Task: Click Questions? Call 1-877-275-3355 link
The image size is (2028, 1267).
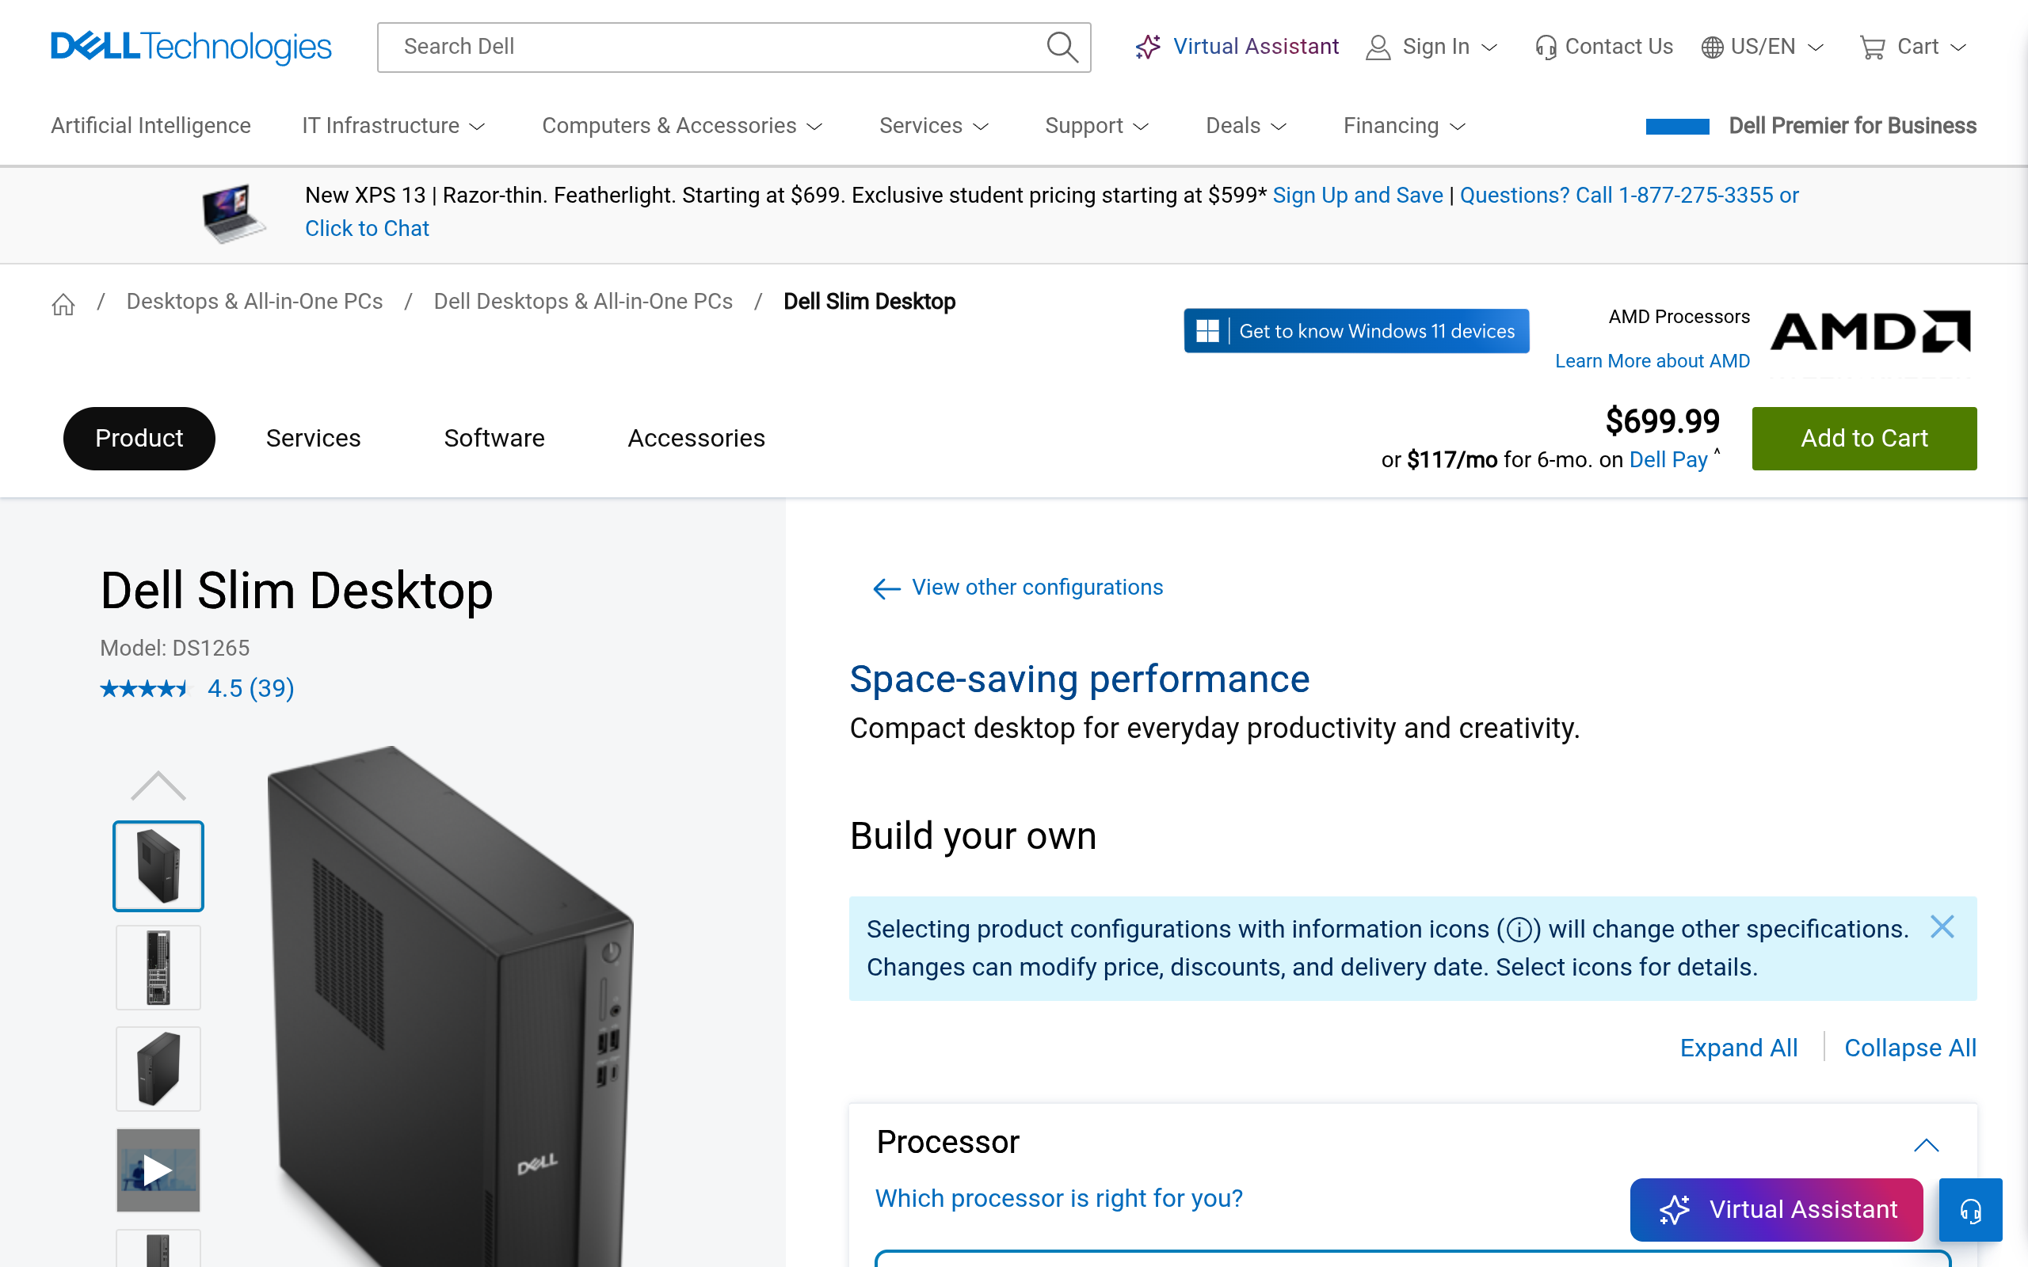Action: pyautogui.click(x=1629, y=196)
